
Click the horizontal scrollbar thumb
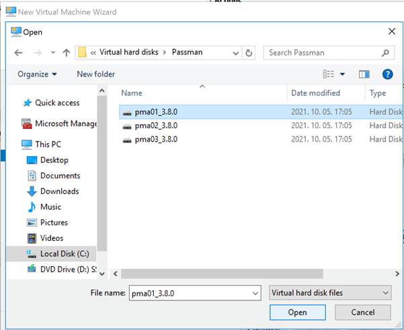(x=222, y=274)
